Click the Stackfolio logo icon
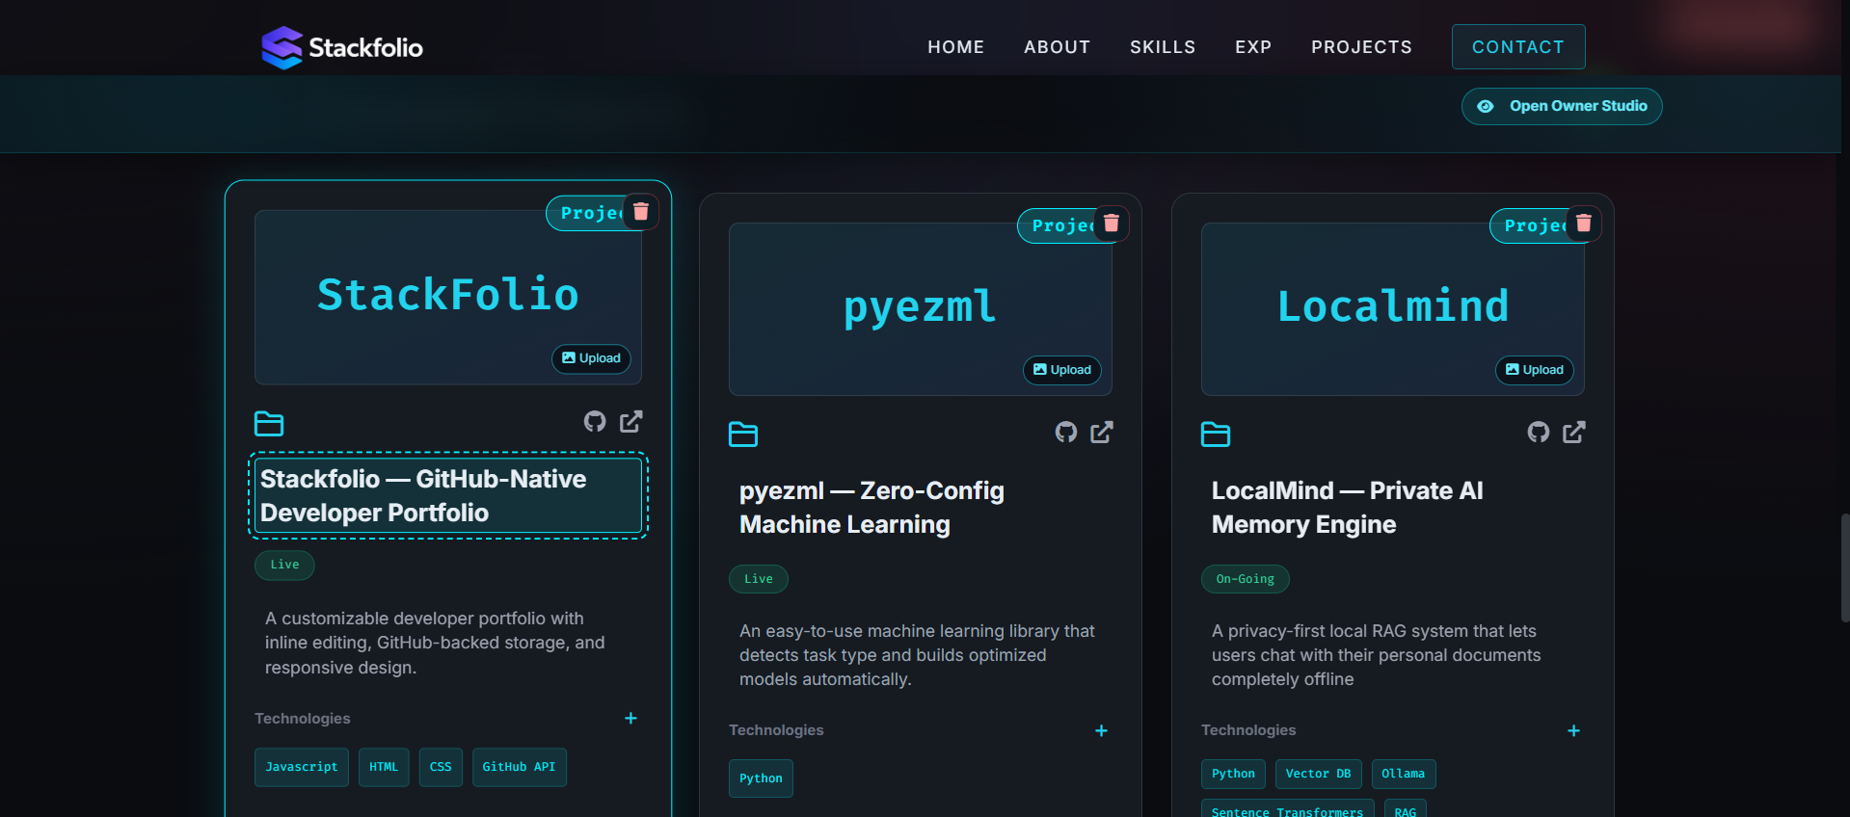Screen dimensions: 1850x817 (x=282, y=47)
